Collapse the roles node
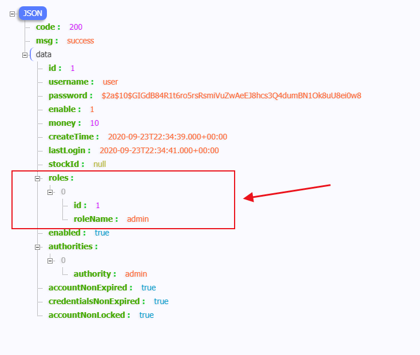Screen dimensions: 420x355 38,178
